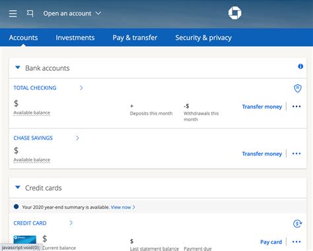This screenshot has height=251, width=313.
Task: Click the shield icon in Total Checking
Action: click(x=298, y=88)
